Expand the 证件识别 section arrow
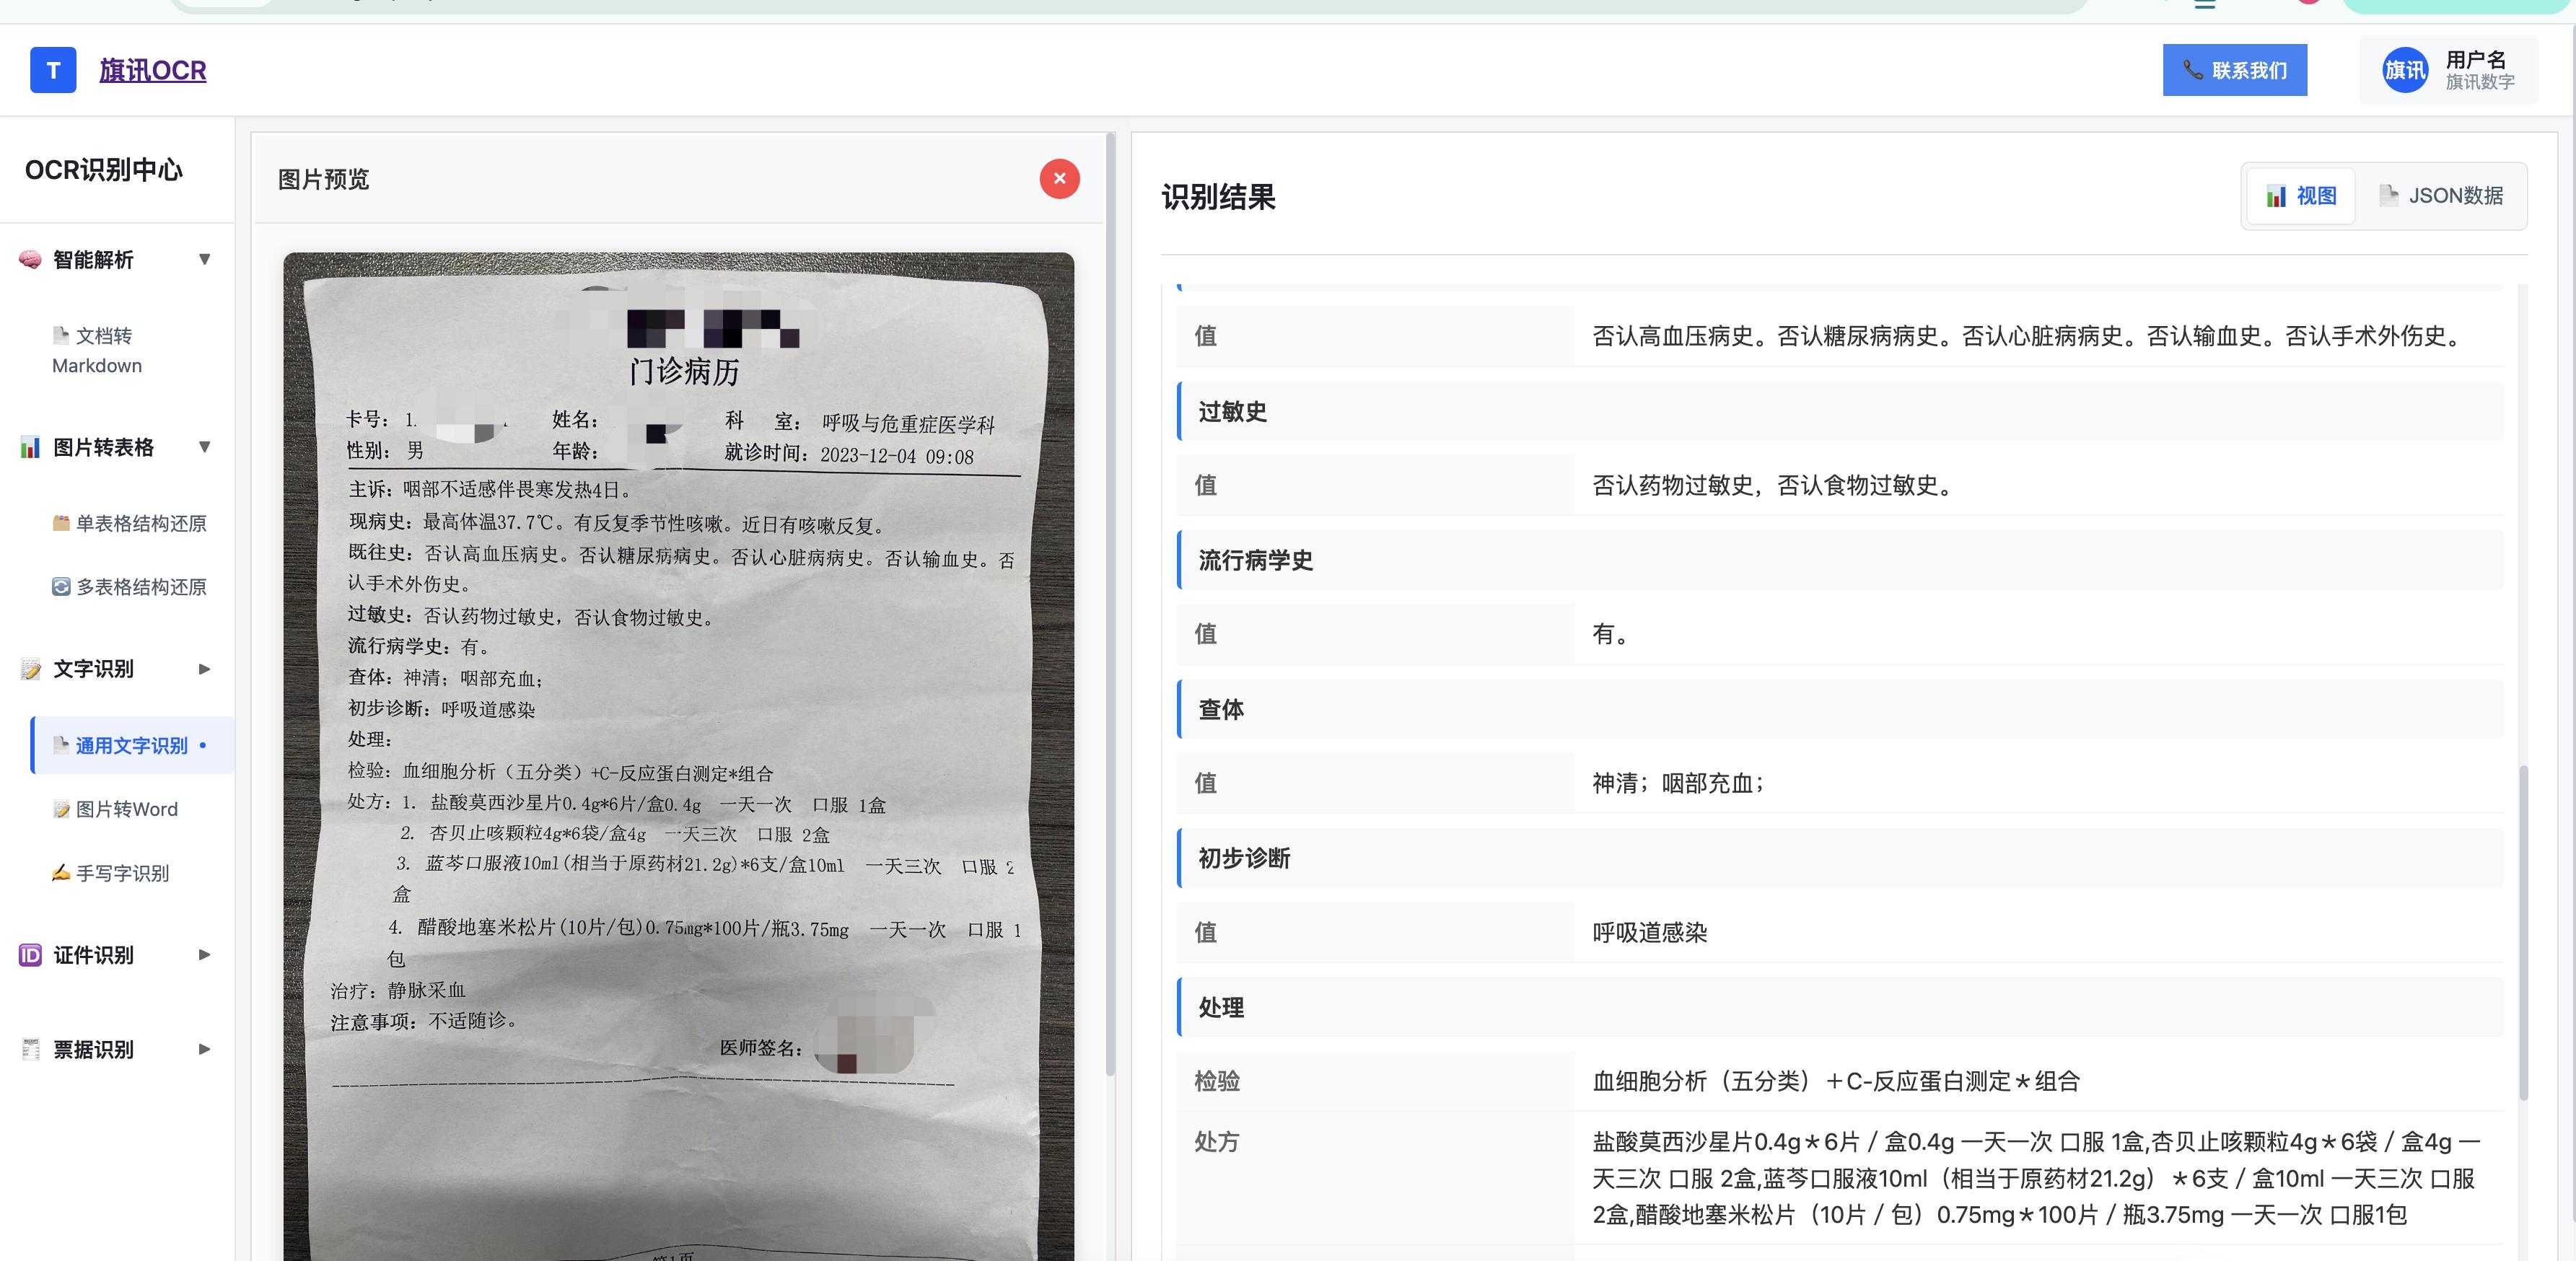This screenshot has width=2576, height=1261. click(205, 955)
